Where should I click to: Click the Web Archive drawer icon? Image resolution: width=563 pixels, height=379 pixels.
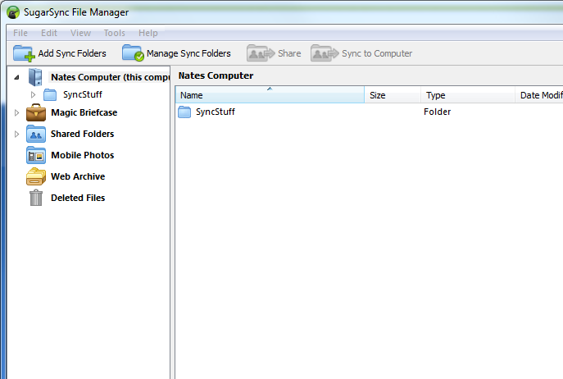(x=36, y=176)
